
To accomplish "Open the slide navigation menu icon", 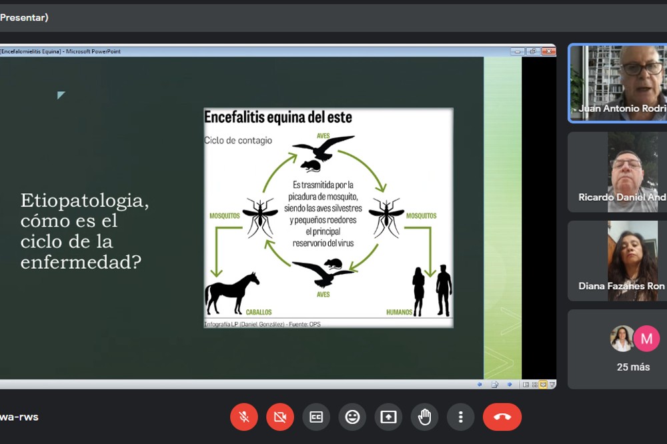I will (x=495, y=385).
